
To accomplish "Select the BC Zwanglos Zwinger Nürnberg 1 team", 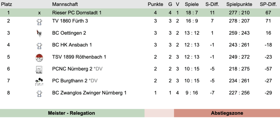I will (x=89, y=93).
